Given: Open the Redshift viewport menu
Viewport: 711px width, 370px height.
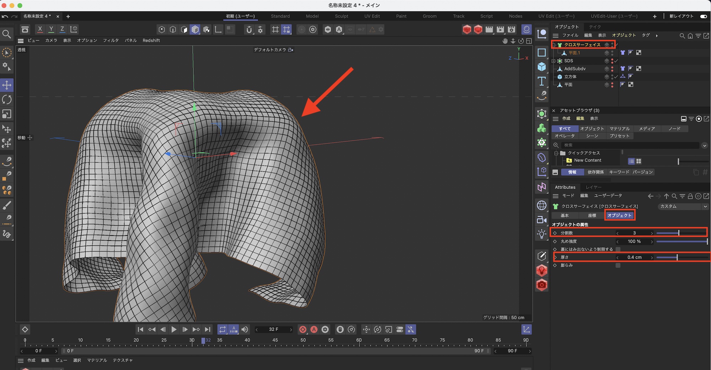Looking at the screenshot, I should pos(151,41).
